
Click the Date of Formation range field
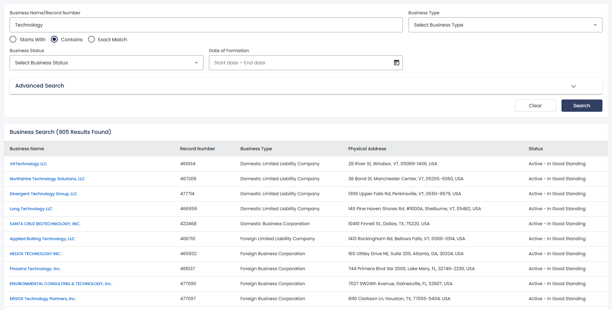pyautogui.click(x=300, y=63)
